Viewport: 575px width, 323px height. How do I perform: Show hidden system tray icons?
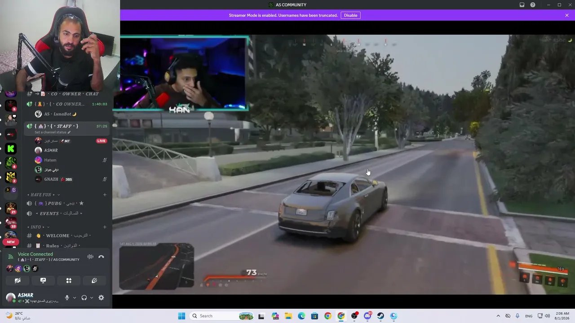click(498, 316)
